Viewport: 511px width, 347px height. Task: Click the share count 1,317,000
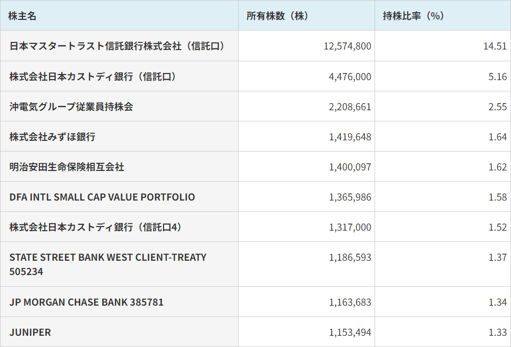click(x=350, y=227)
